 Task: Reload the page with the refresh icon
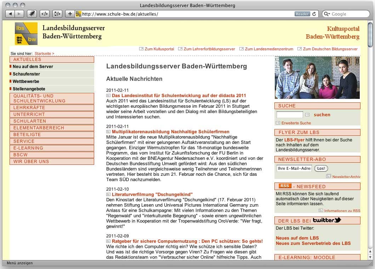click(x=314, y=14)
